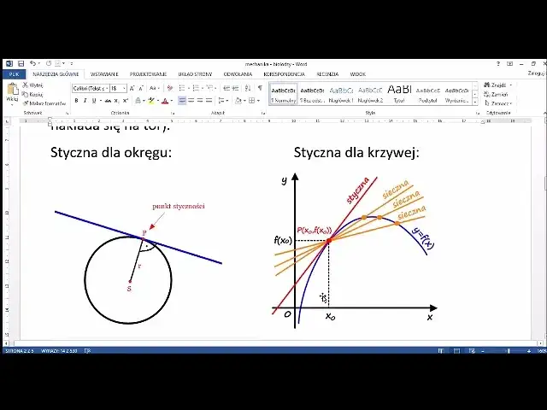
Task: Clear all formatting from selection
Action: [x=170, y=89]
